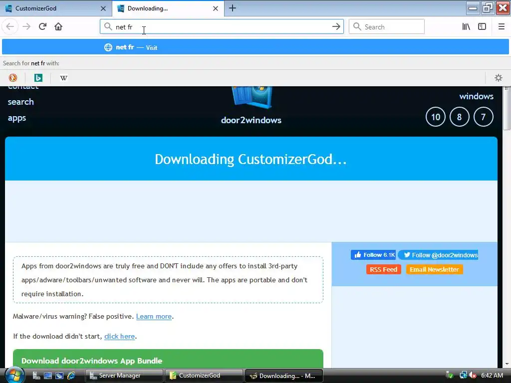Image resolution: width=511 pixels, height=383 pixels.
Task: Click the 6:42 AM system clock
Action: pyautogui.click(x=492, y=376)
